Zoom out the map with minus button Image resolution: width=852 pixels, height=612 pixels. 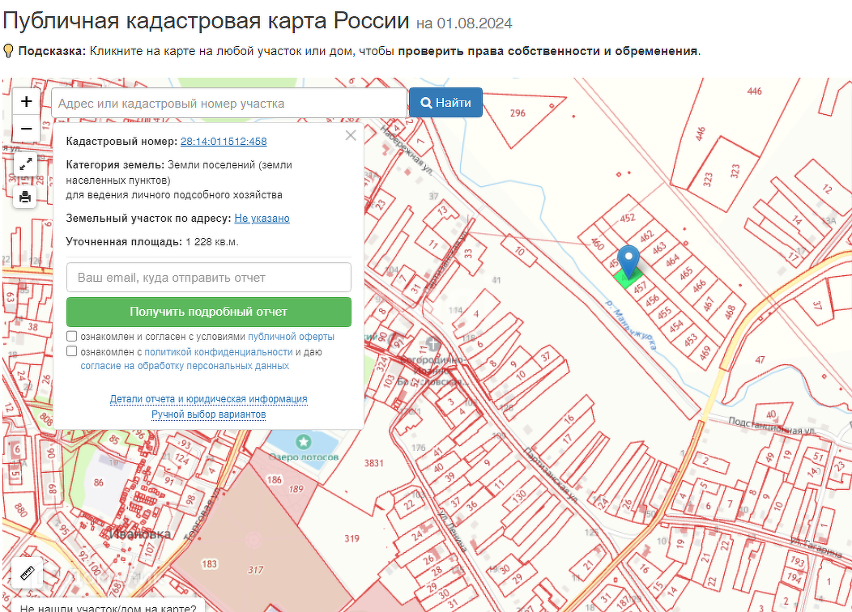click(26, 129)
